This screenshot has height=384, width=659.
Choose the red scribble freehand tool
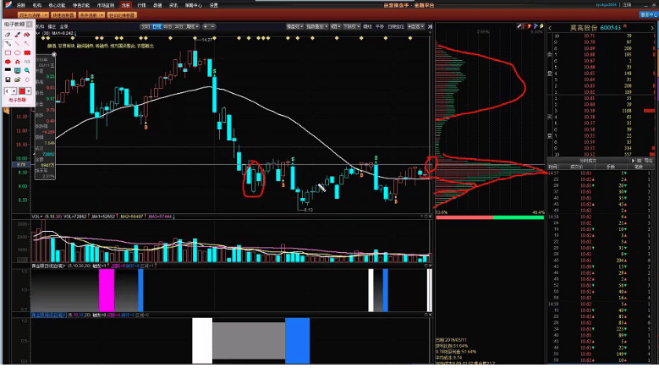(x=27, y=35)
